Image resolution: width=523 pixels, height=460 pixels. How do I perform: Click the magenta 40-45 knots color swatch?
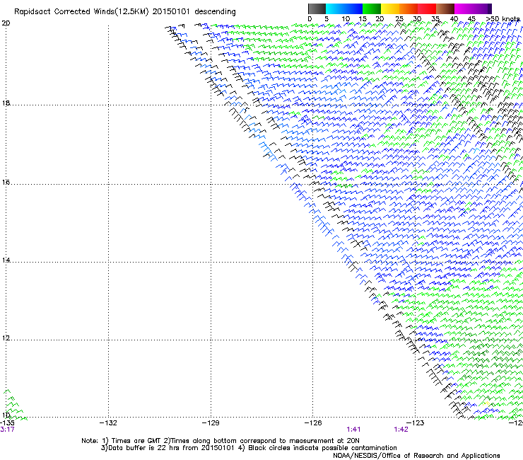(464, 8)
